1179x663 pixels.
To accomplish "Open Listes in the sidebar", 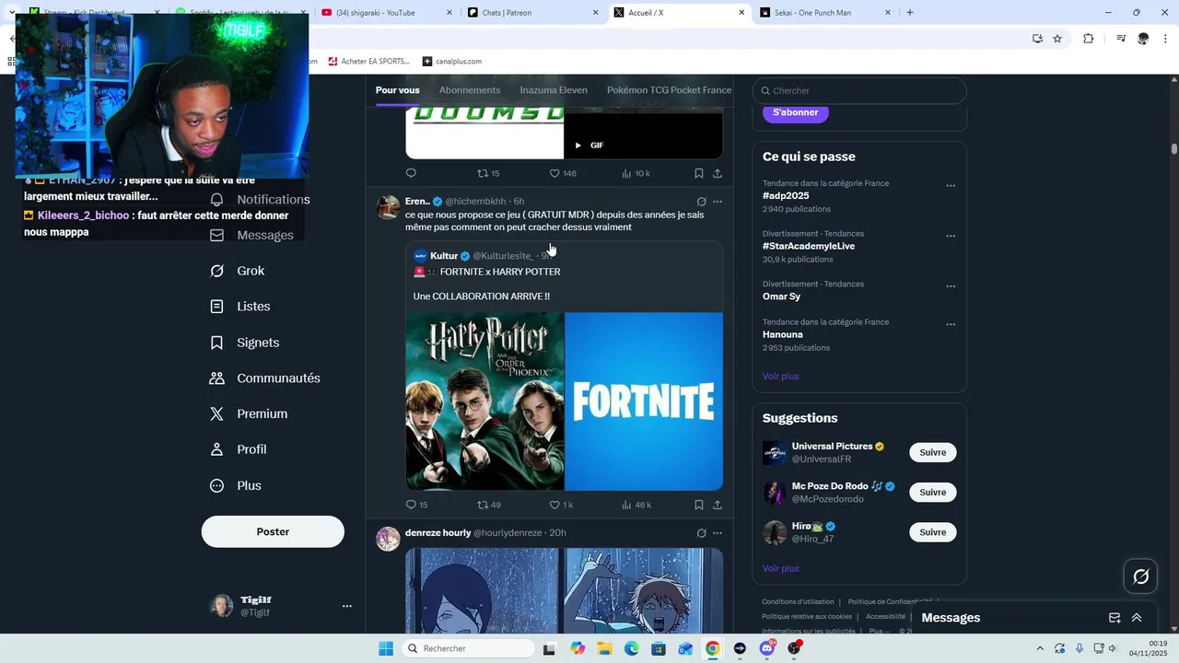I will point(240,307).
